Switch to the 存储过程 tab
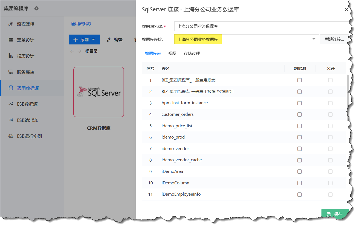Image resolution: width=359 pixels, height=228 pixels. (192, 54)
